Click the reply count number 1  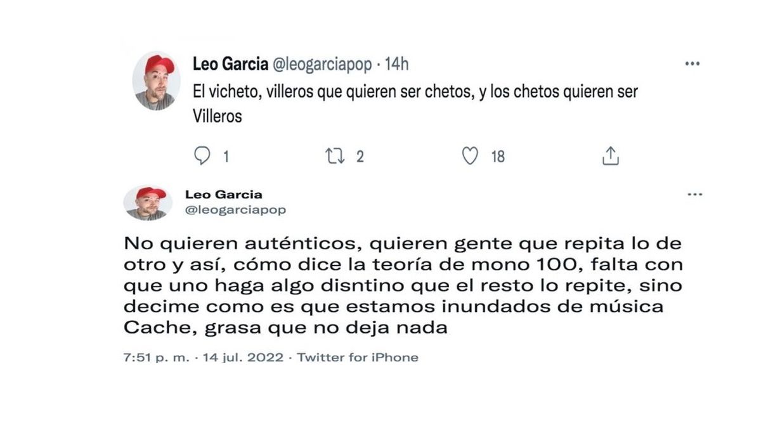[224, 157]
